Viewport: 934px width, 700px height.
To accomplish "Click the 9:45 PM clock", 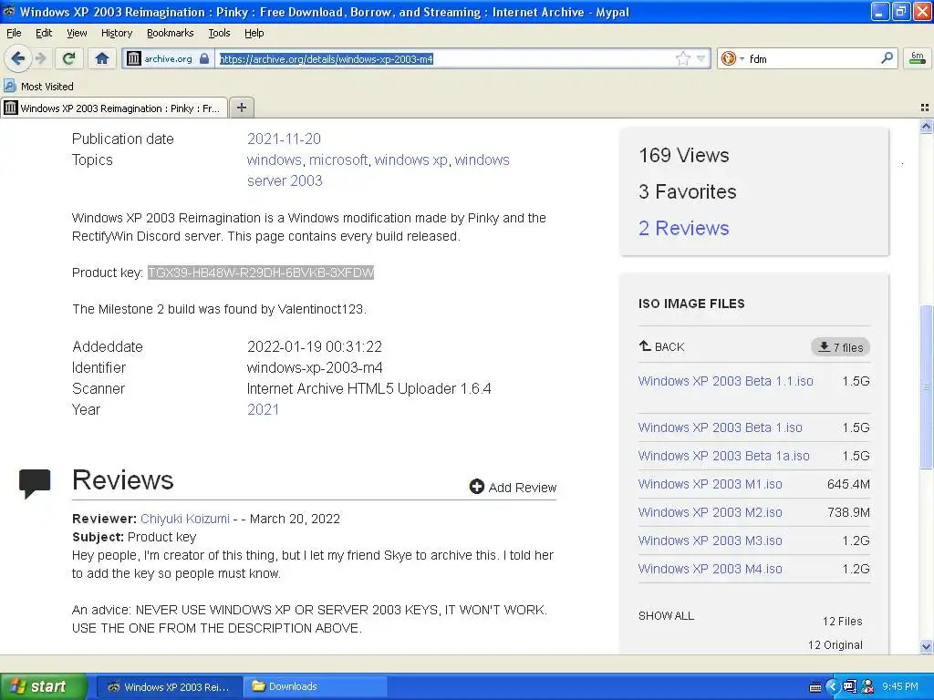I will click(x=899, y=686).
